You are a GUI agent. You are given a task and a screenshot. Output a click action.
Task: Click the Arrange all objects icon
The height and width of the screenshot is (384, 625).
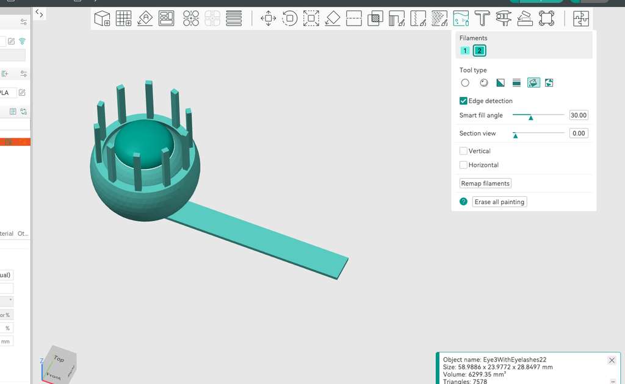(x=166, y=18)
